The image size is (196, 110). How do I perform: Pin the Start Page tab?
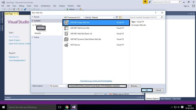(15, 14)
